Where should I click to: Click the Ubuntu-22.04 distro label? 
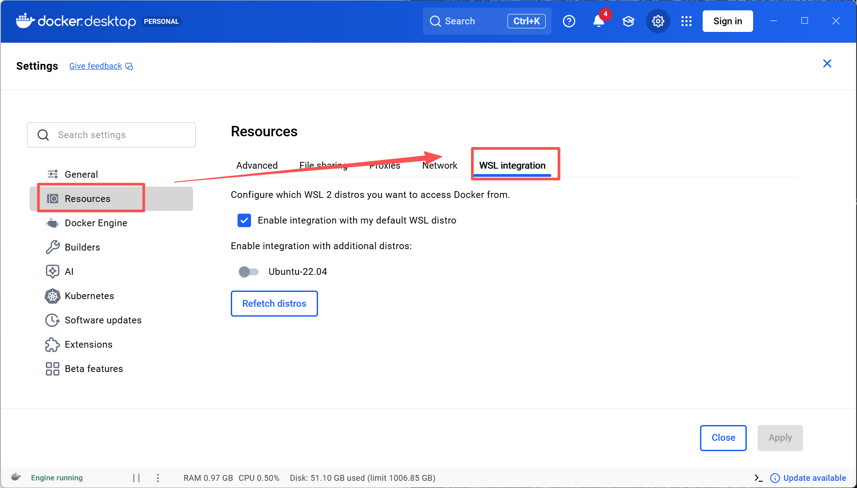[298, 272]
